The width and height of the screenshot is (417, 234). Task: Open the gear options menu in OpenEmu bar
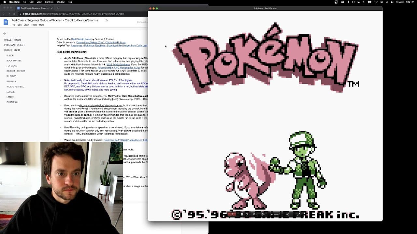(x=263, y=214)
